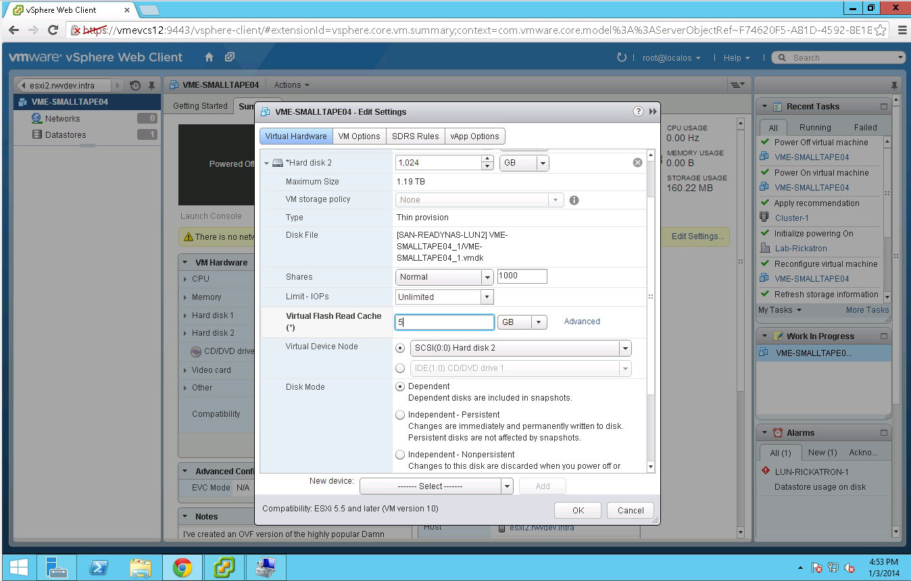Switch to the SDRS Rules tab

coord(416,136)
